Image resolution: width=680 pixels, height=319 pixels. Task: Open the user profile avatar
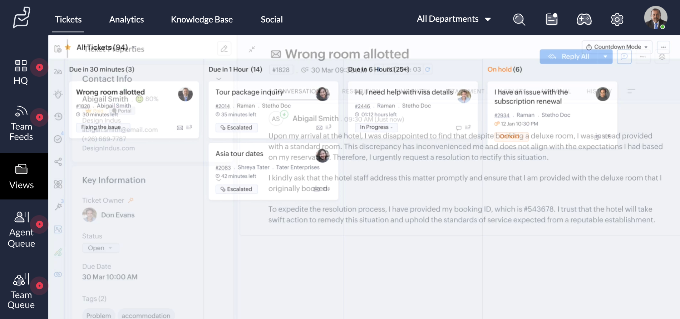[x=656, y=17]
